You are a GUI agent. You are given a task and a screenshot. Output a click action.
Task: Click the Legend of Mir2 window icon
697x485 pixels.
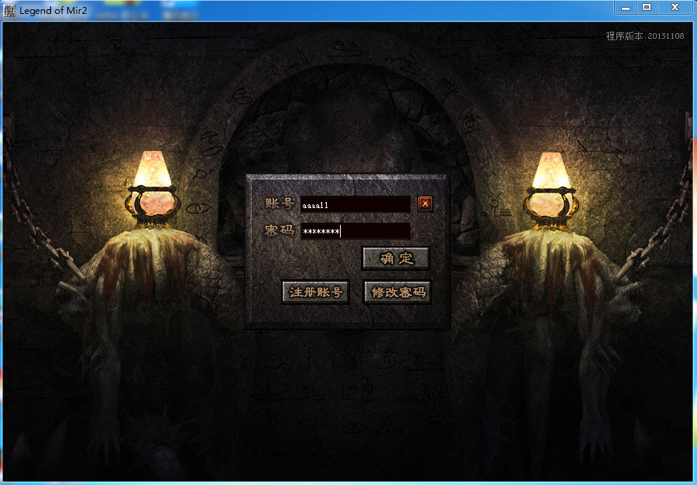9,10
